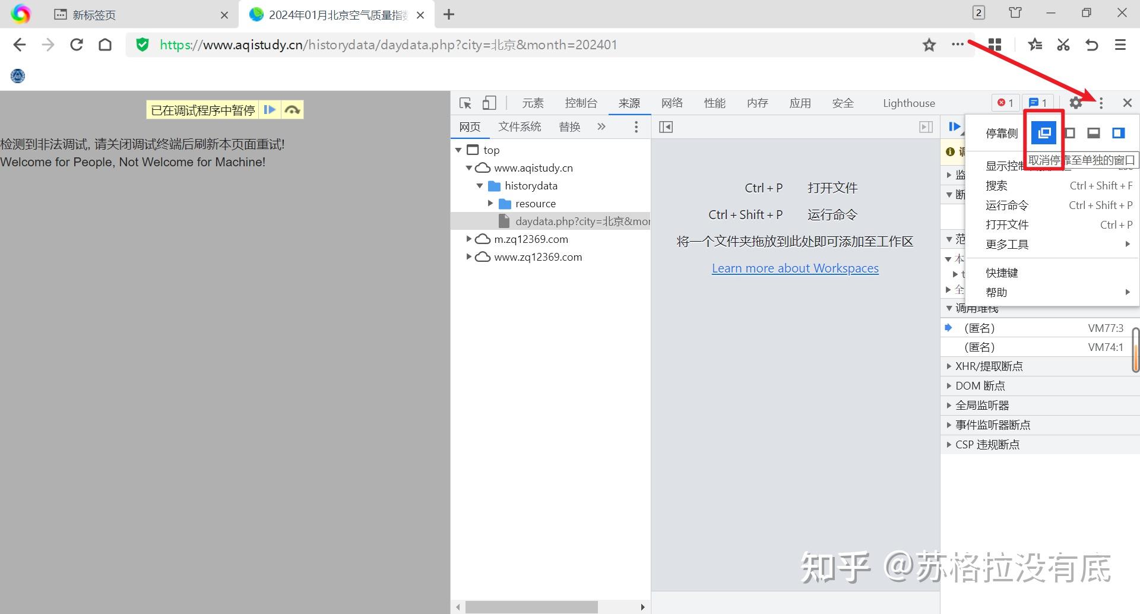Resume script execution in debugger pane
The image size is (1140, 614).
point(954,126)
